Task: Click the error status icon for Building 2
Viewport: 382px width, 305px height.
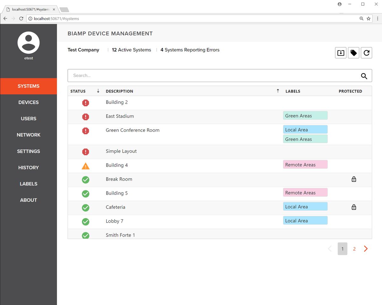Action: tap(85, 103)
